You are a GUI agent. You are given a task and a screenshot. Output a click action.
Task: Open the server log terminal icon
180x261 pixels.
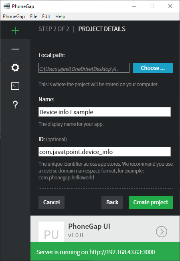pos(15,86)
